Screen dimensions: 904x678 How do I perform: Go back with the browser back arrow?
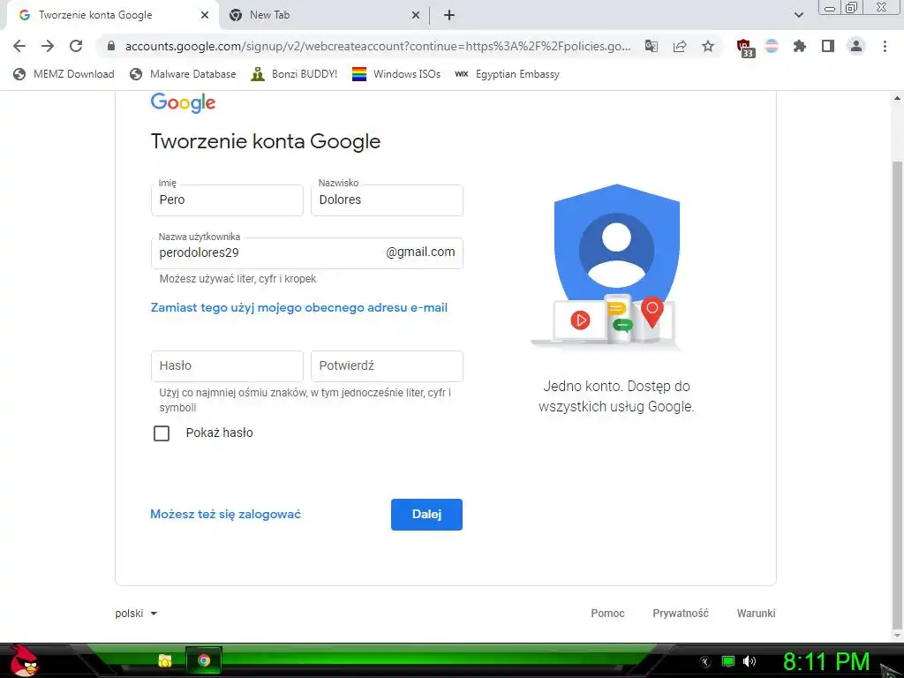[19, 46]
